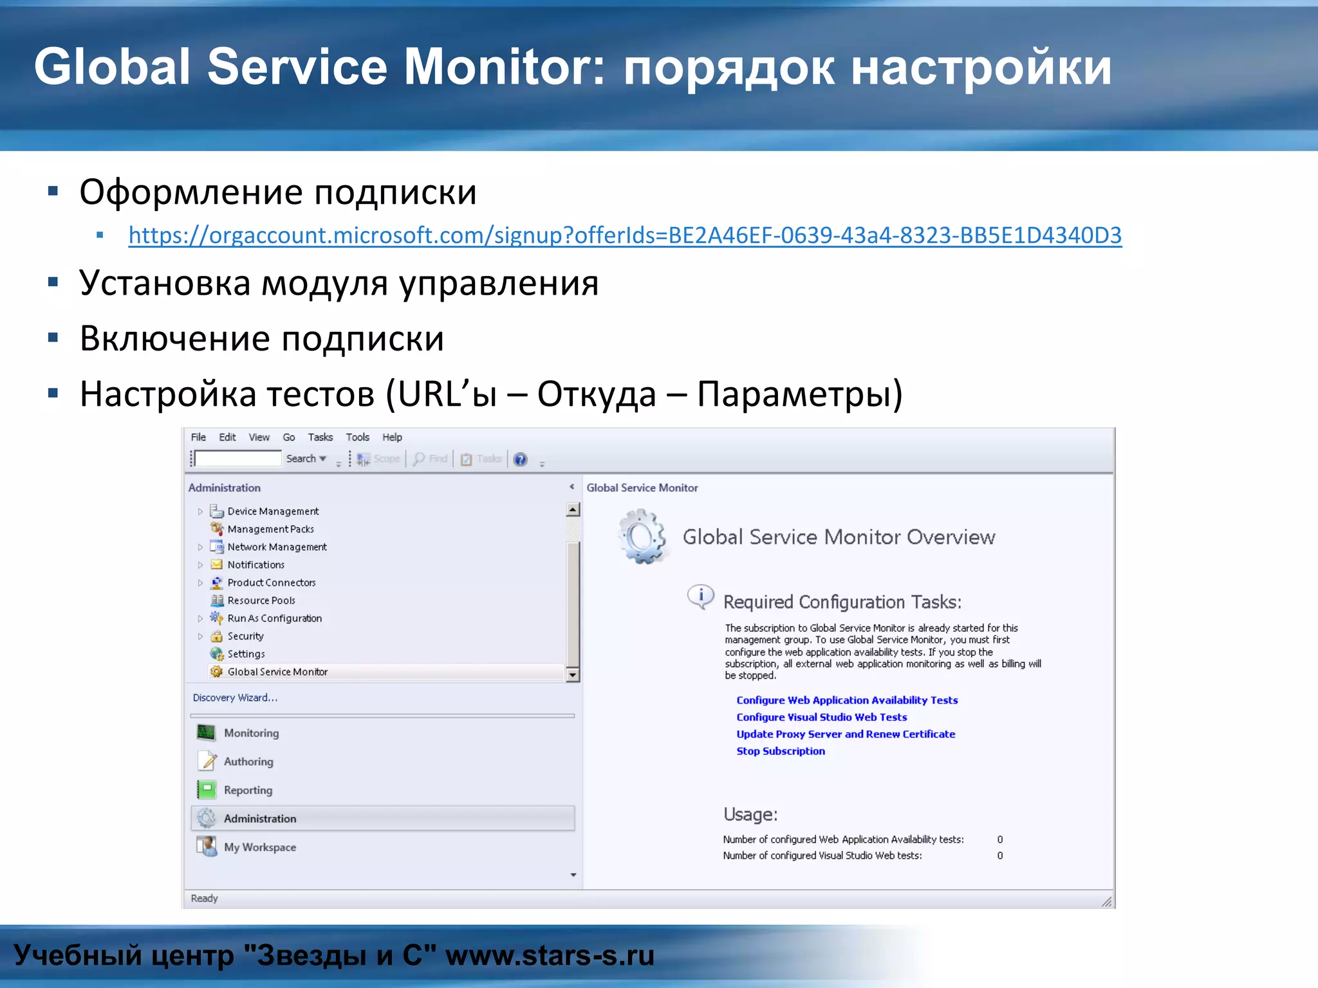Screen dimensions: 1318x988
Task: Expand the Device Management node
Action: (x=200, y=511)
